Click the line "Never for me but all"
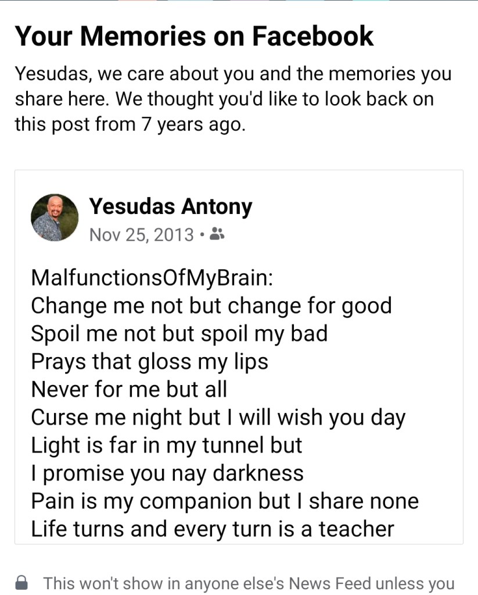Image resolution: width=478 pixels, height=595 pixels. point(128,389)
